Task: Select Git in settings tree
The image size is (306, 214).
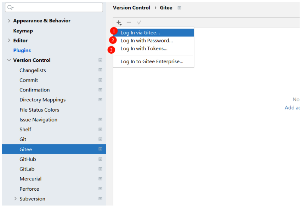Action: 23,139
